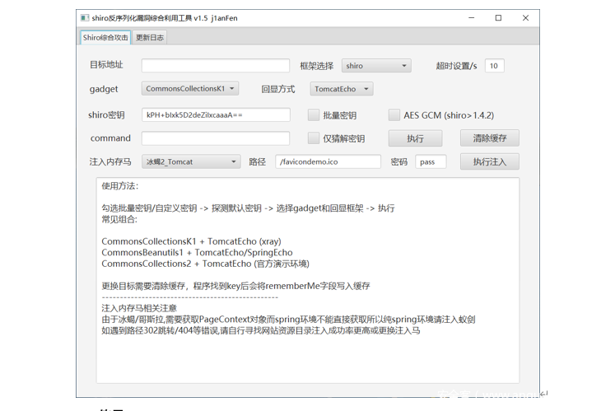Image resolution: width=615 pixels, height=411 pixels.
Task: Enable the 批量密钥 checkbox
Action: pyautogui.click(x=314, y=115)
